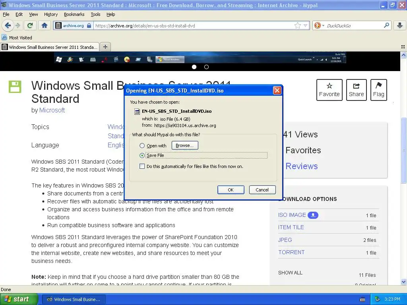
Task: Click the 11 Files link
Action: coord(367,275)
